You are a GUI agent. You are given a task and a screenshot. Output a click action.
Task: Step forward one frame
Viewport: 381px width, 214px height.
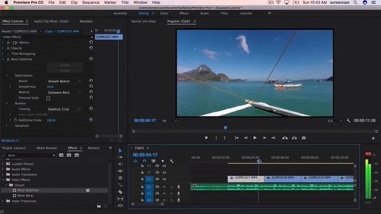pyautogui.click(x=264, y=138)
